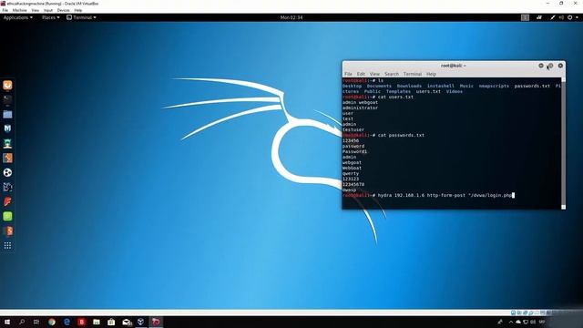Open Edge browser from Windows taskbar
Viewport: 583px width, 328px height.
(66, 322)
